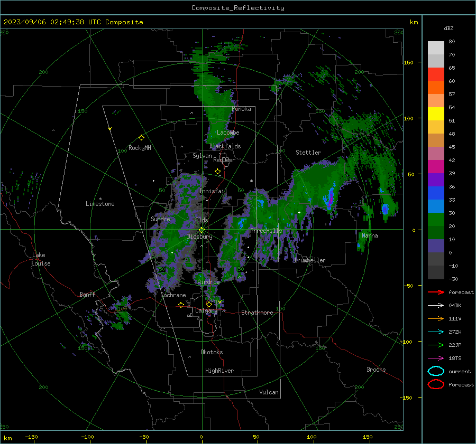The image size is (476, 444).
Task: Click the red 65–60 dBZ legend swatch
Action: (436, 74)
